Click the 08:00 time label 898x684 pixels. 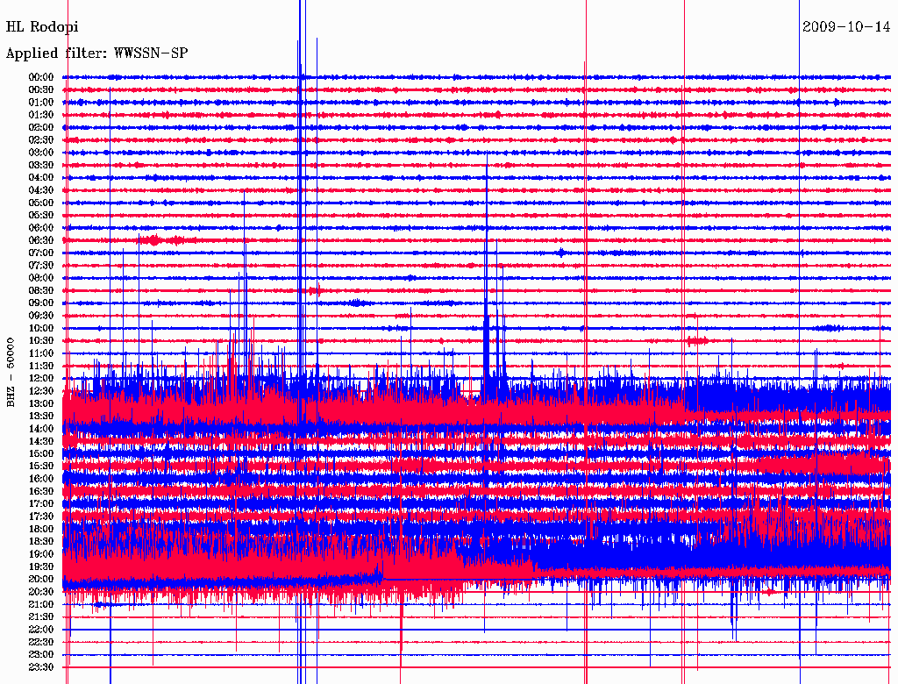41,278
